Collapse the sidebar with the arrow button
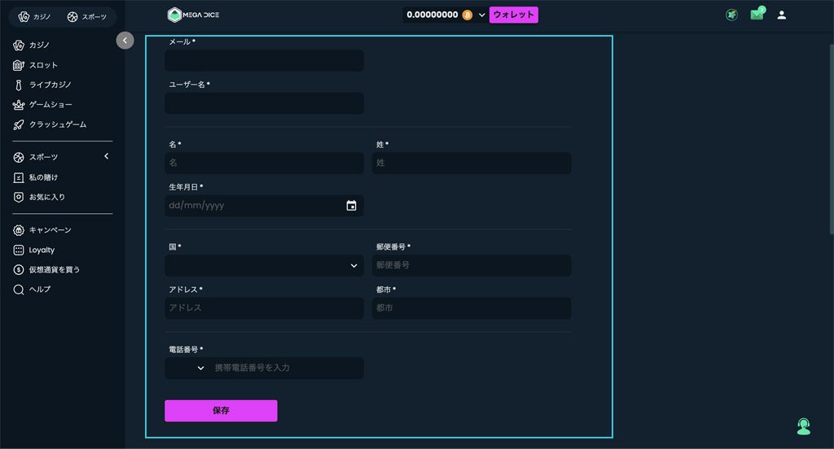This screenshot has height=449, width=834. [125, 41]
